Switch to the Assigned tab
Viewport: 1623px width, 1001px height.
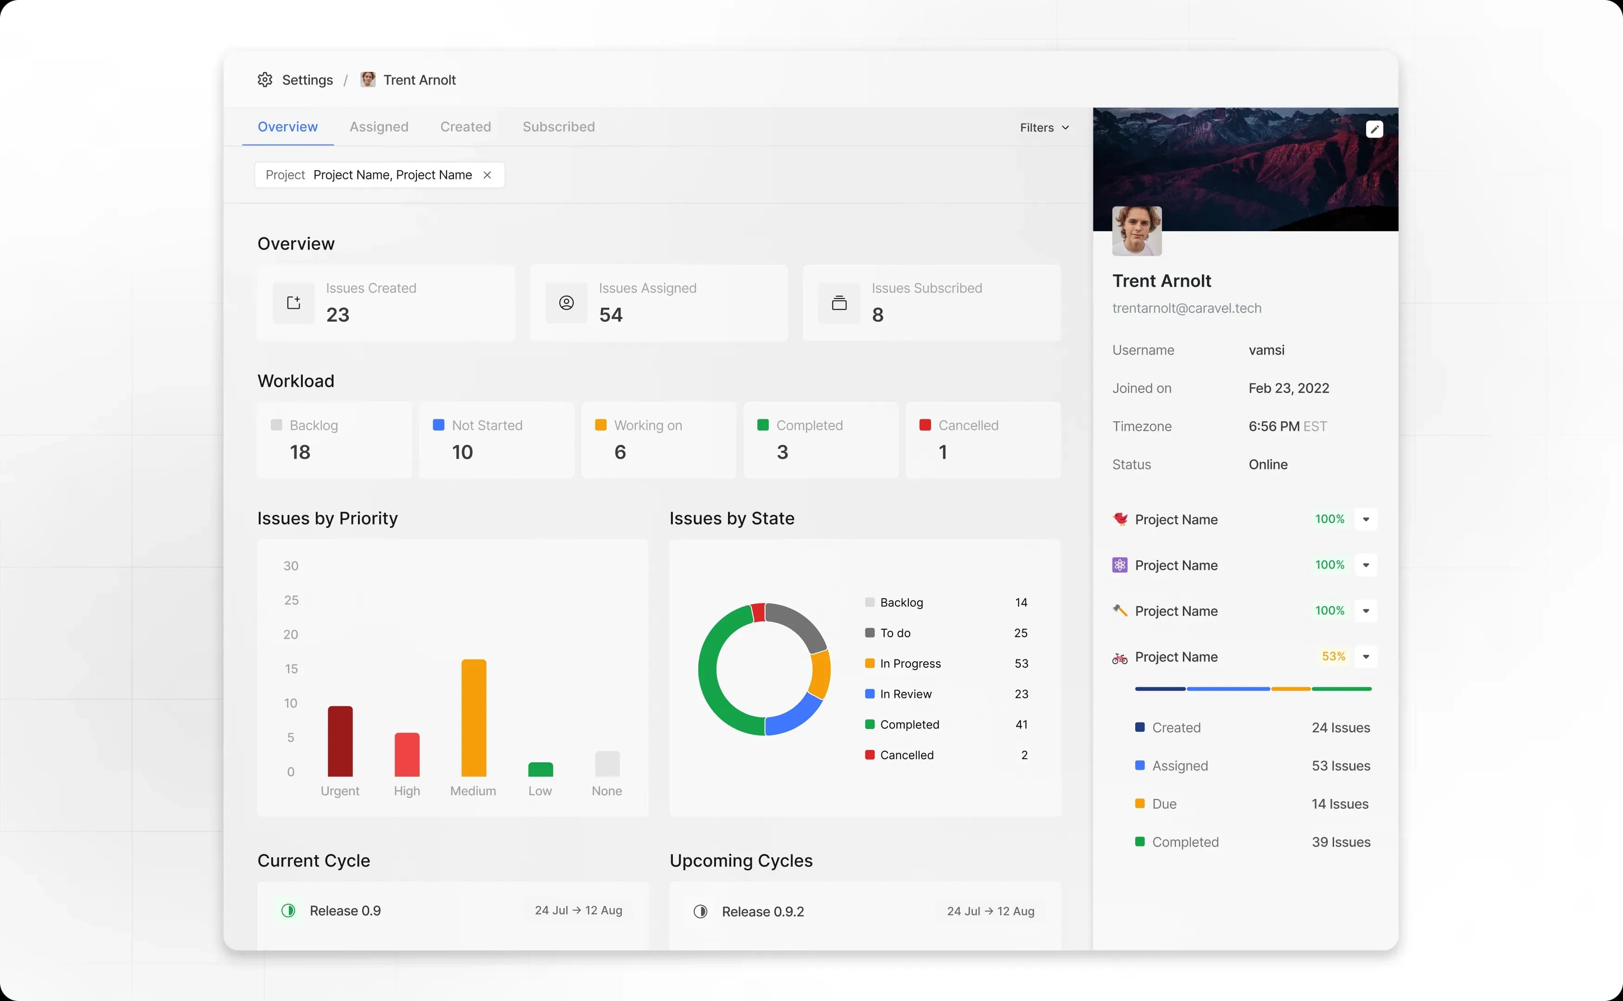379,127
